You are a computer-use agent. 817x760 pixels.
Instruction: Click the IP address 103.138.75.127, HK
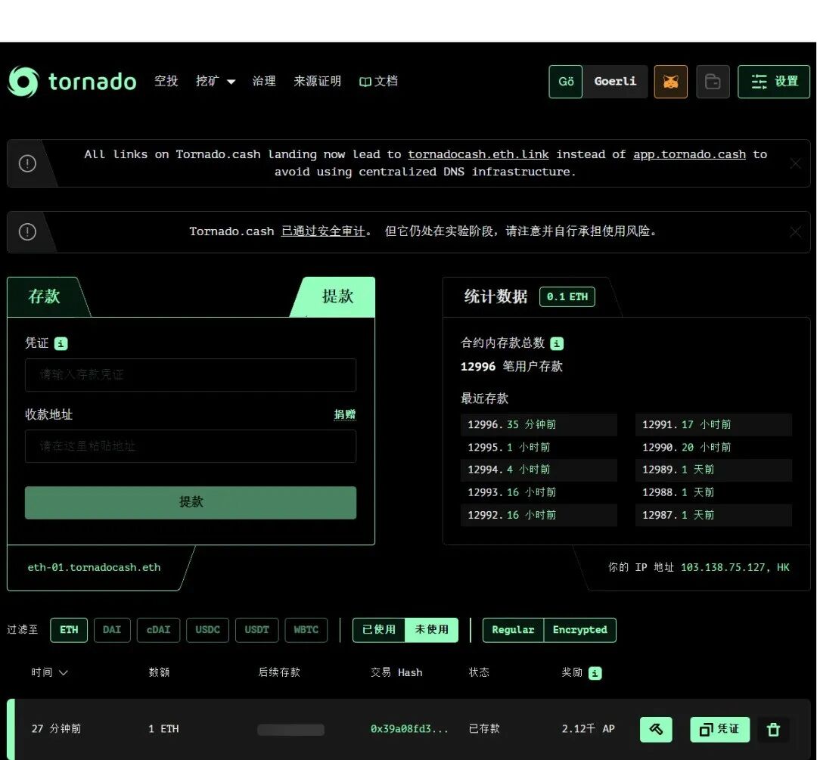click(x=735, y=568)
